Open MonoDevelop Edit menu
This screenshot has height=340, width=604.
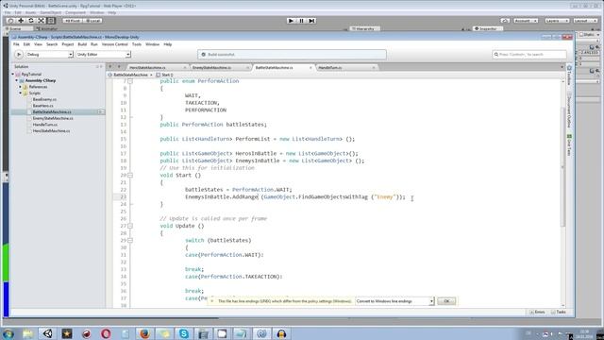click(26, 44)
